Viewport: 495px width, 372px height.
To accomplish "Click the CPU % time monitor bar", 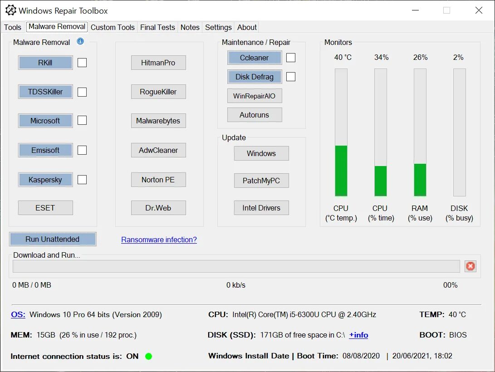I will point(380,132).
